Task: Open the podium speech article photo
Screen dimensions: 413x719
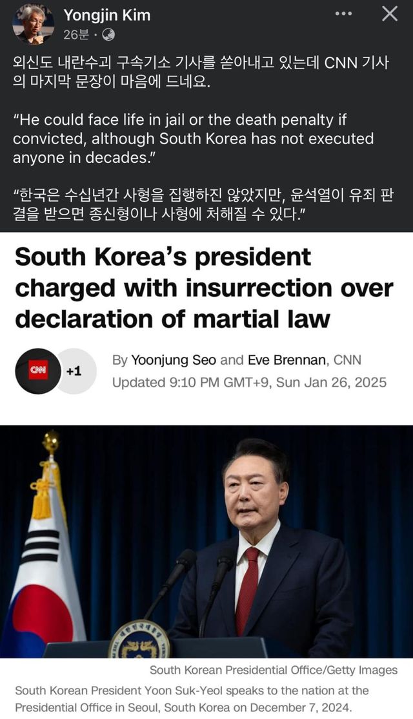Action: (206, 541)
